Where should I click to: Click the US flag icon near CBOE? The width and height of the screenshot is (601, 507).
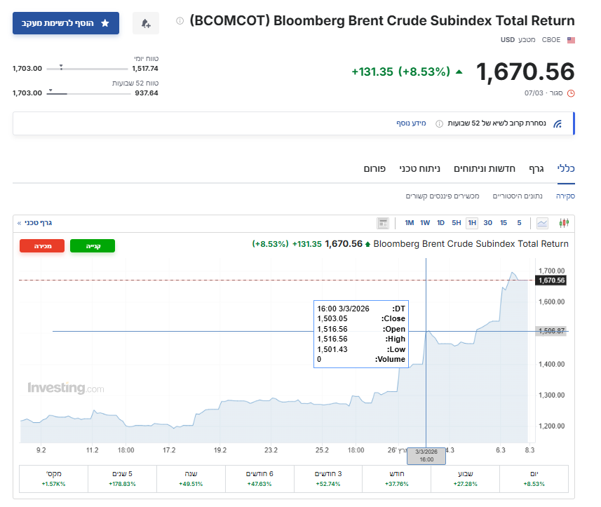coord(571,40)
